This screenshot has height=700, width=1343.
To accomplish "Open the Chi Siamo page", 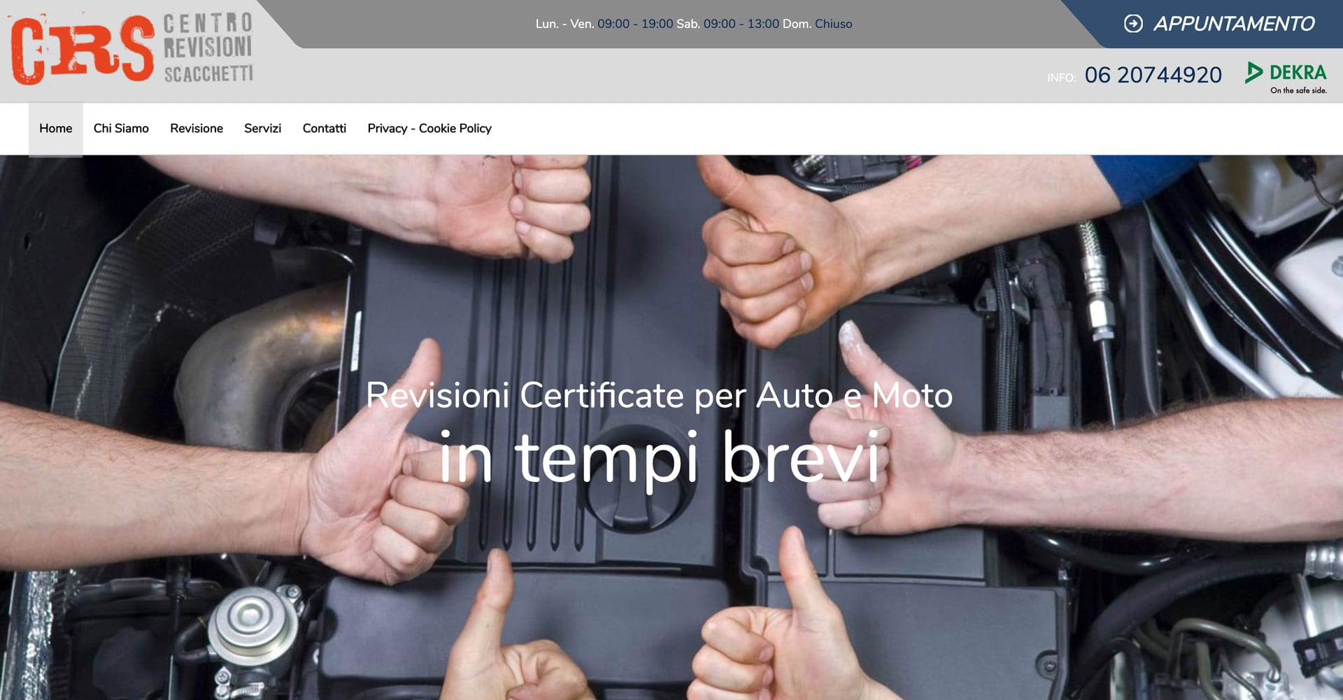I will tap(121, 129).
